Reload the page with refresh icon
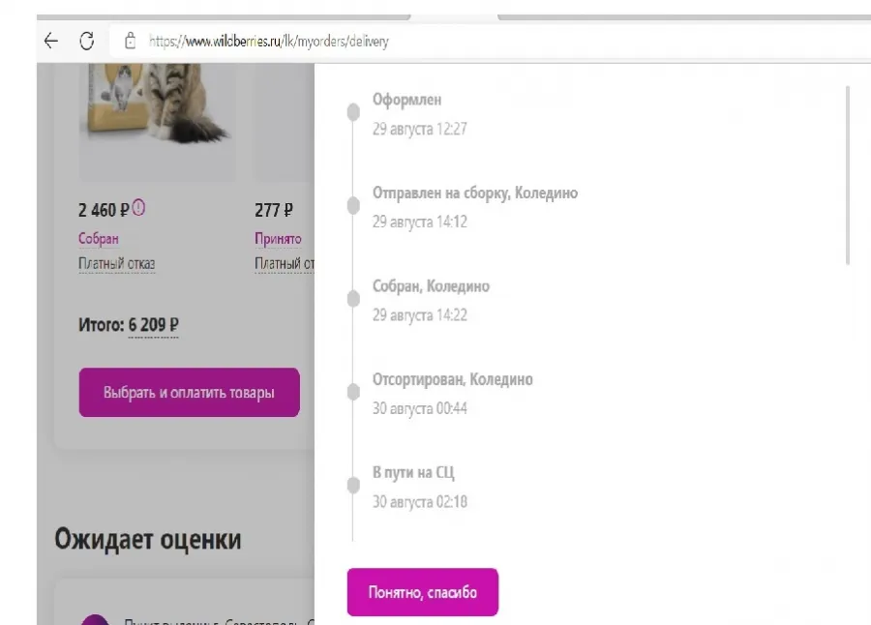 87,41
